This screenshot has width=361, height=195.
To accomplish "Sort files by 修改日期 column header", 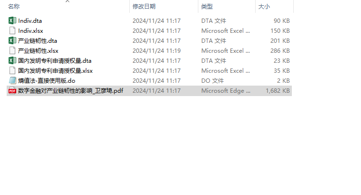I will (x=144, y=7).
